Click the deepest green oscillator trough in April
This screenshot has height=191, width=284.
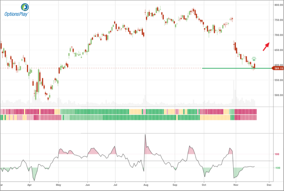34,180
